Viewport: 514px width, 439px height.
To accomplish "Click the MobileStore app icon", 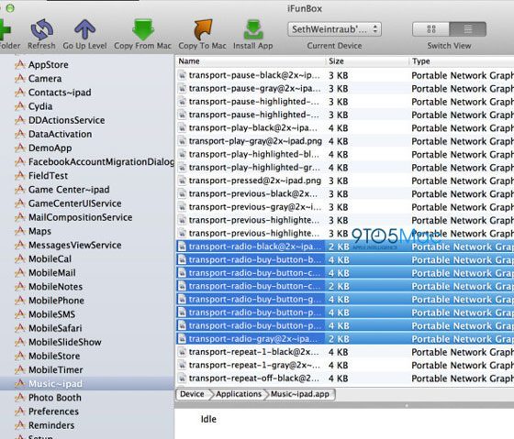I will (x=20, y=356).
